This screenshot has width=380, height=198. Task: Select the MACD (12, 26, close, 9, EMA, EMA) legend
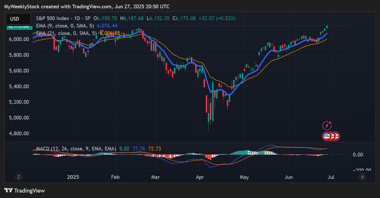point(76,149)
